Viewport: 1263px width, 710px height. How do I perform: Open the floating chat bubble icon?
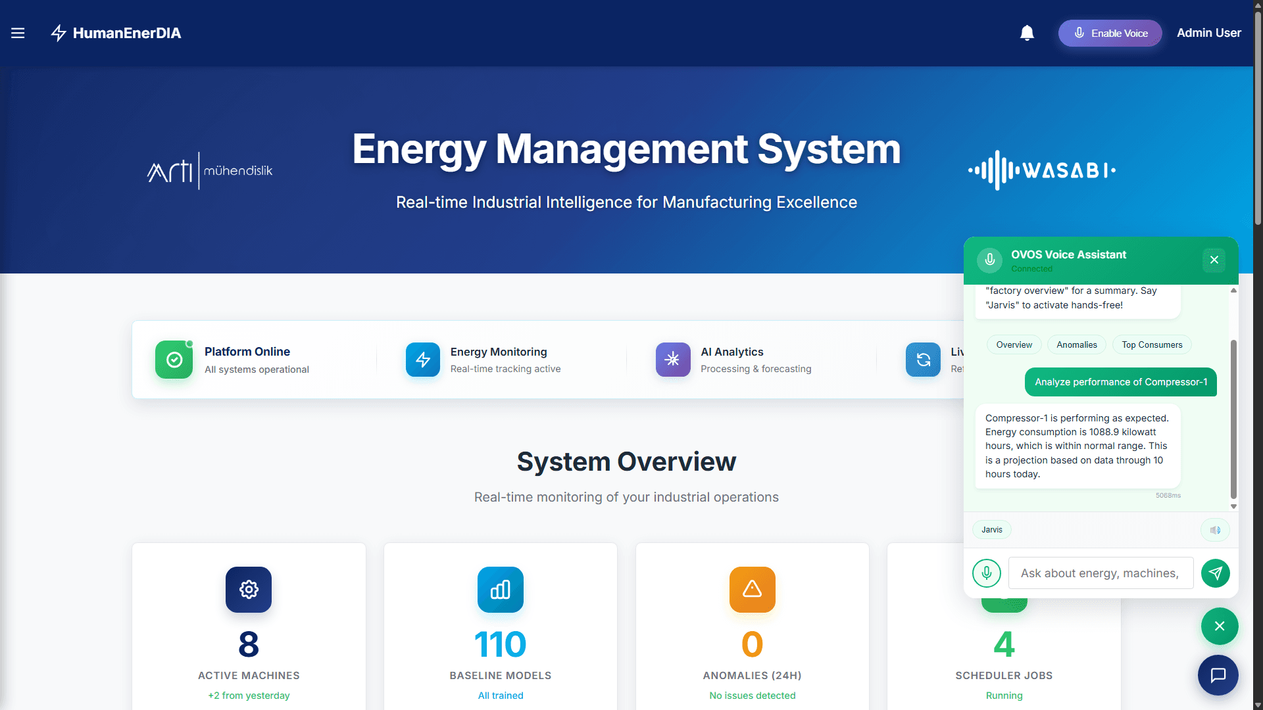pyautogui.click(x=1218, y=675)
